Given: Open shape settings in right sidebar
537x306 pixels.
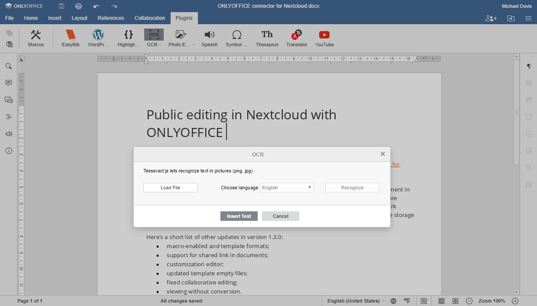Looking at the screenshot, I should 529,134.
